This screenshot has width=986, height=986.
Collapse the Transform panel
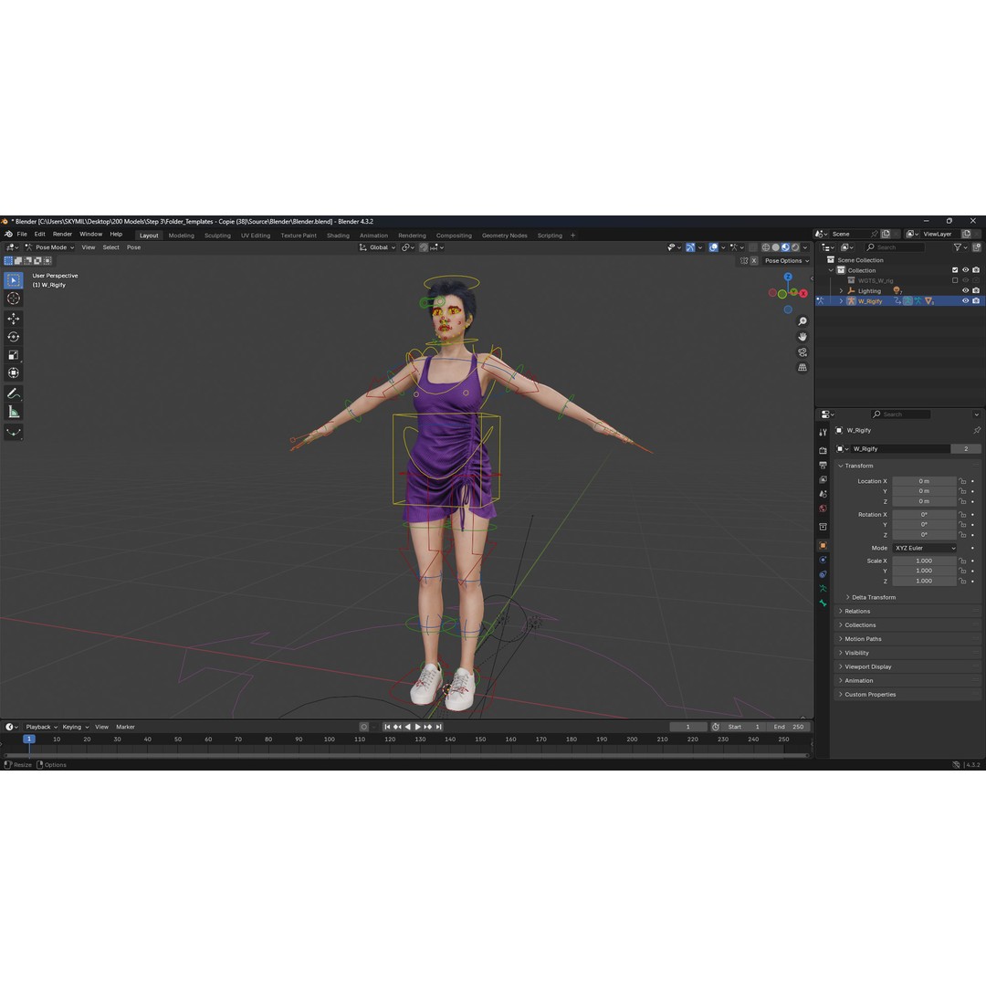click(x=858, y=466)
